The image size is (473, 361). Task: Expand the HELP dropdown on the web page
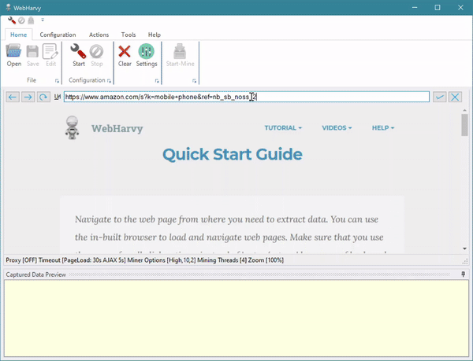pos(383,127)
